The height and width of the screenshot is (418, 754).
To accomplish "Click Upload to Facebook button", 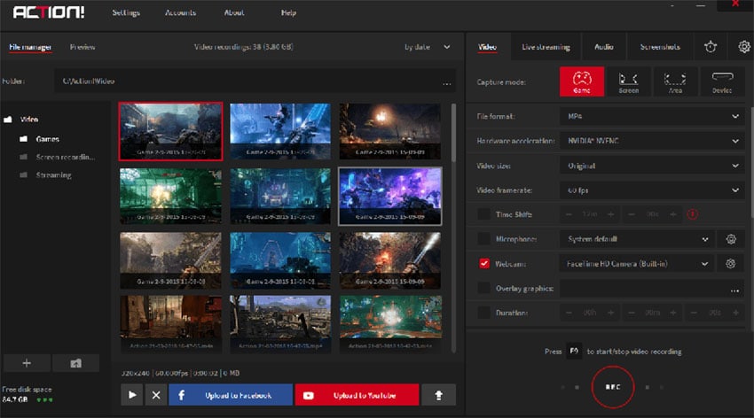I will click(231, 395).
